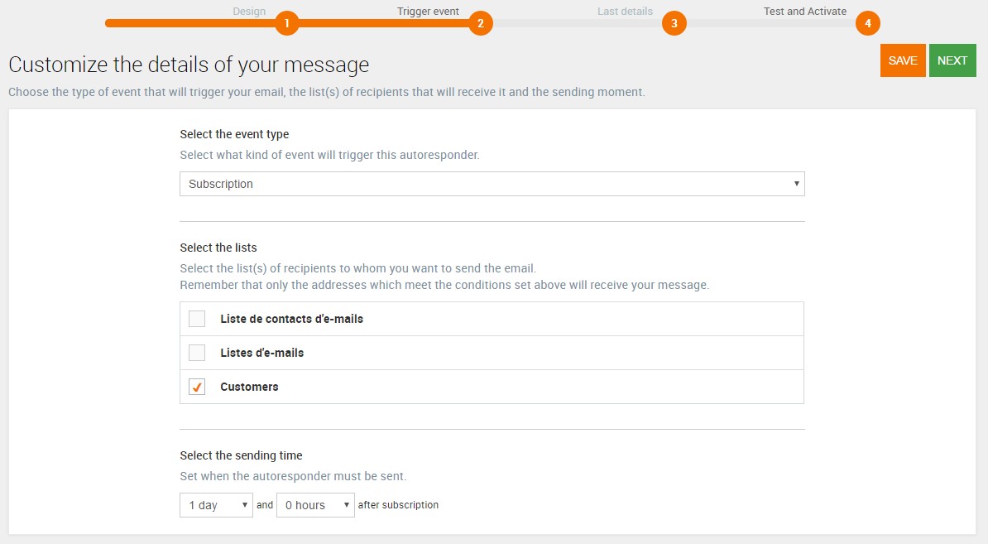
Task: Open the 0 hours delay dropdown
Action: pyautogui.click(x=316, y=505)
